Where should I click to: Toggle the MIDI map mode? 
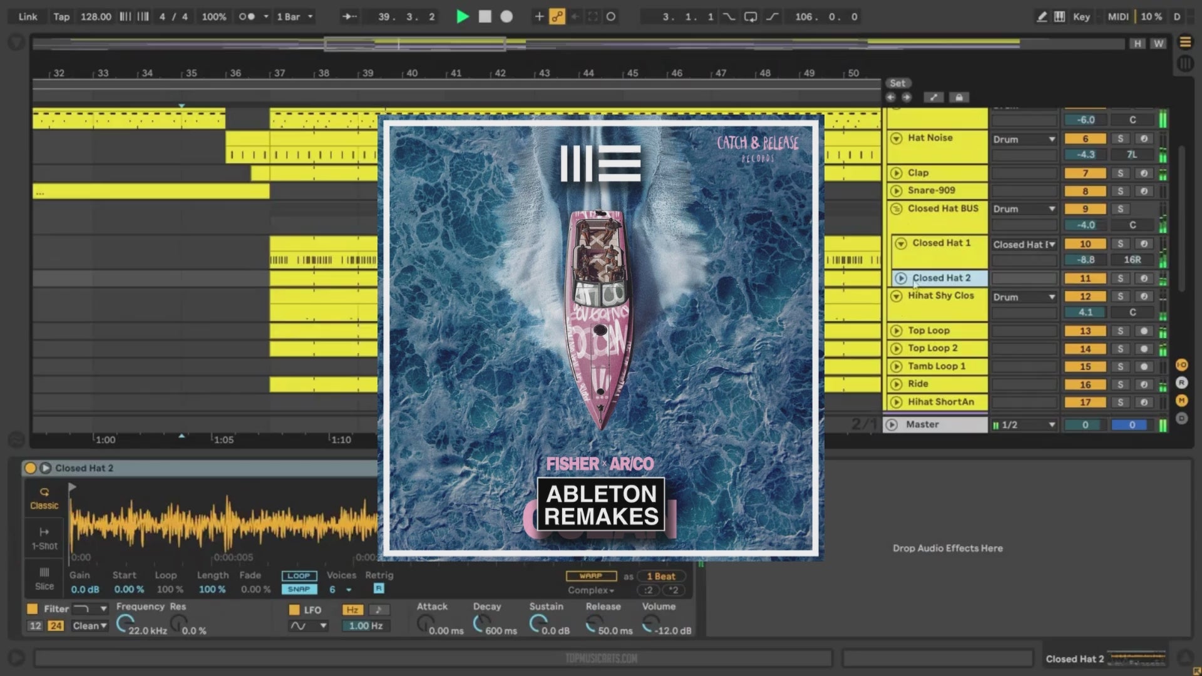[1118, 17]
